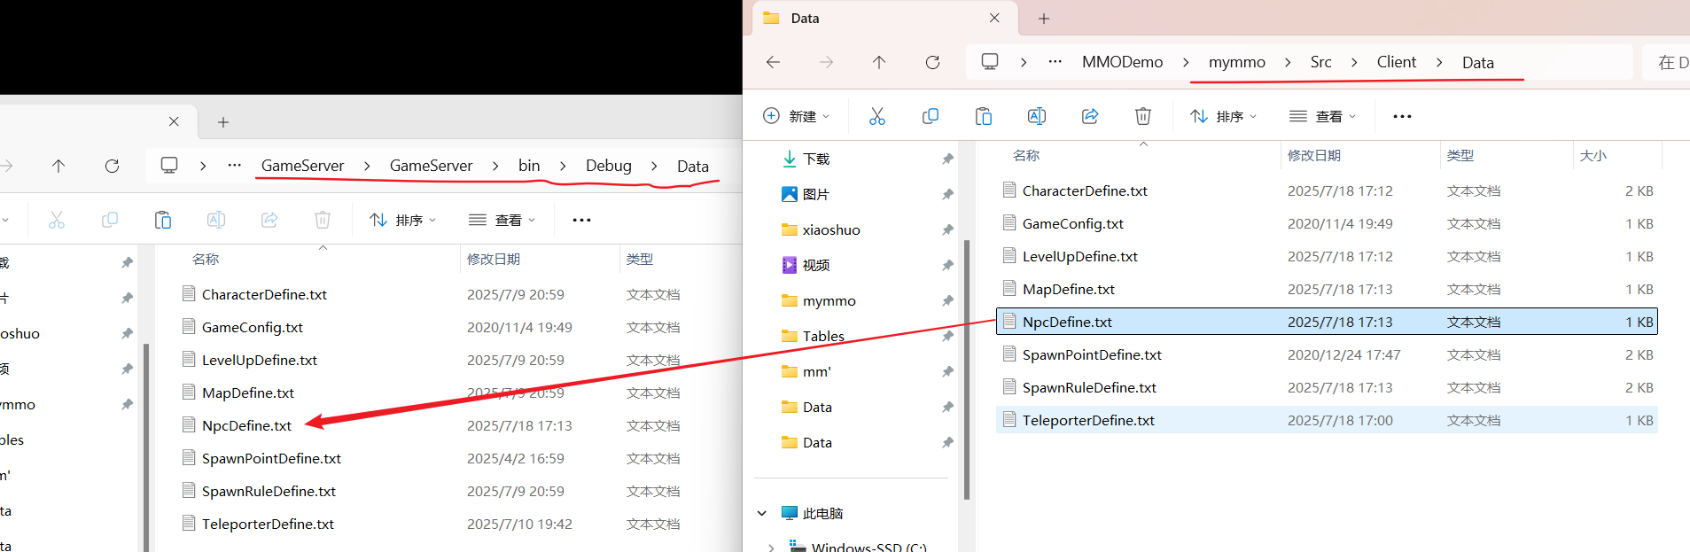Click the delete trash icon in right window
This screenshot has height=552, width=1690.
click(x=1142, y=116)
